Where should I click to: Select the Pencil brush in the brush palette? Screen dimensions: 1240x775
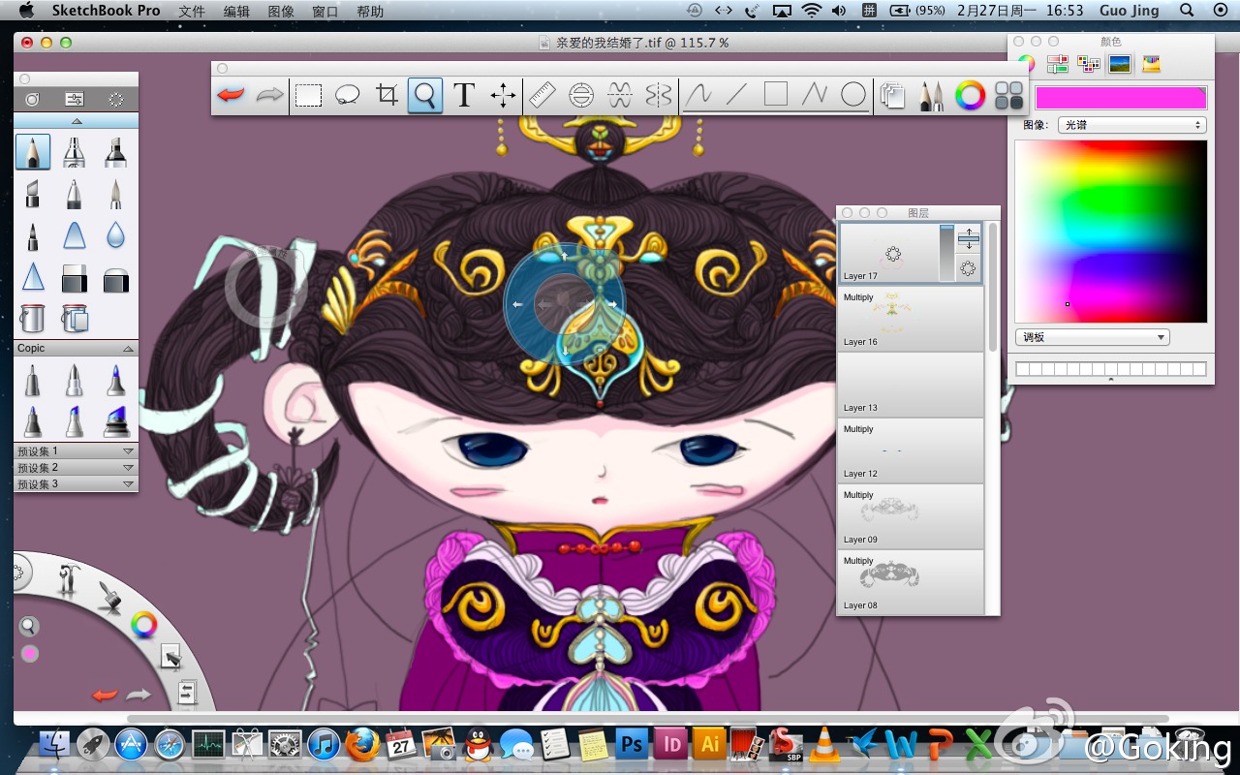point(33,152)
